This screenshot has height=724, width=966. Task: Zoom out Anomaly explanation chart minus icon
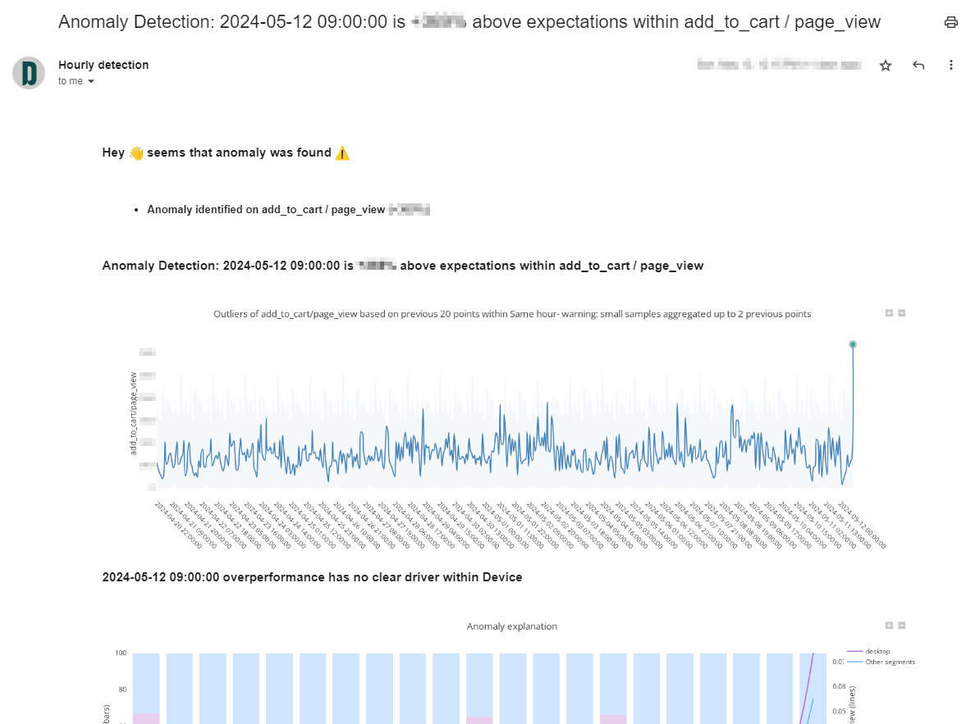pos(902,626)
